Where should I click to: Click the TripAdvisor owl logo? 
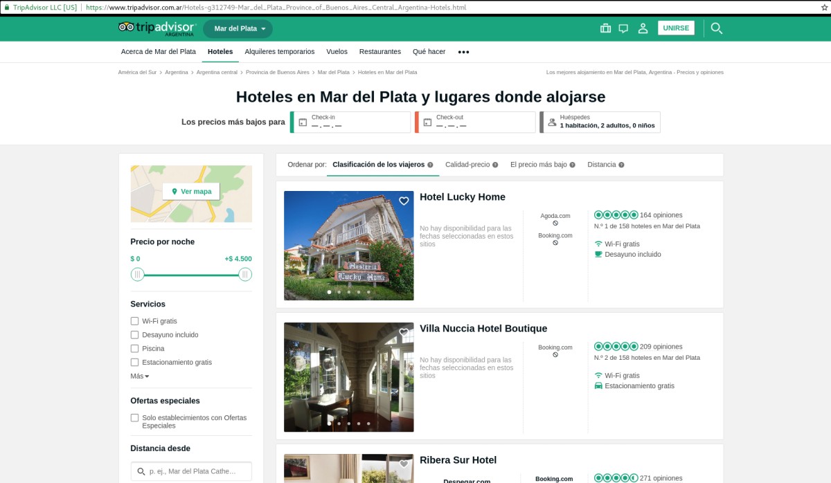[x=125, y=27]
